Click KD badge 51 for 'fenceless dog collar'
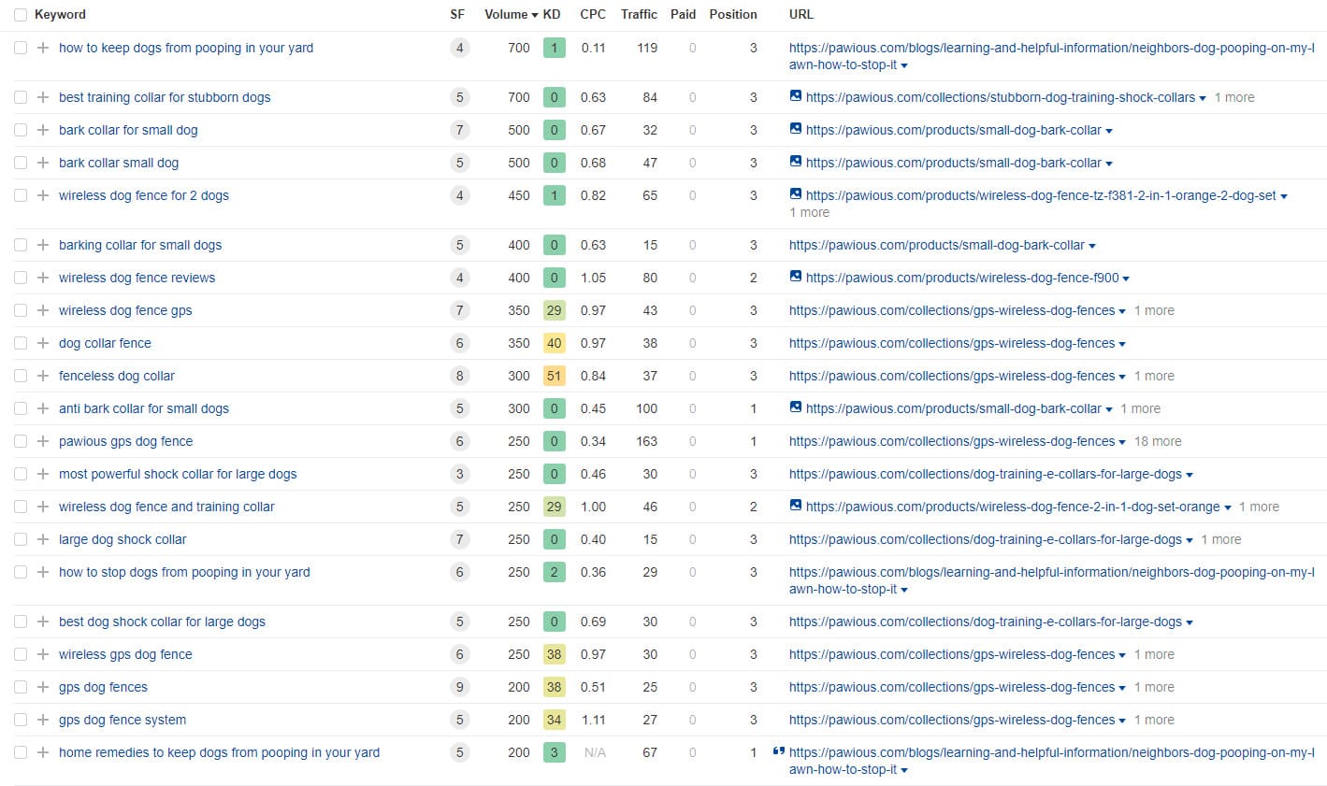Screen dimensions: 1327x786 coord(554,376)
